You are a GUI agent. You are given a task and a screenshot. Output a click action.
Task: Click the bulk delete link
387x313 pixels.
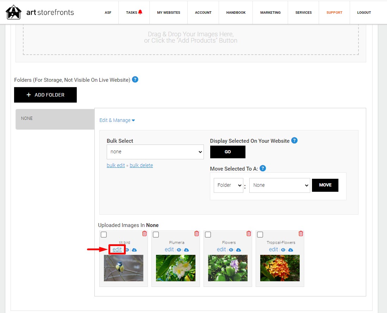point(141,165)
